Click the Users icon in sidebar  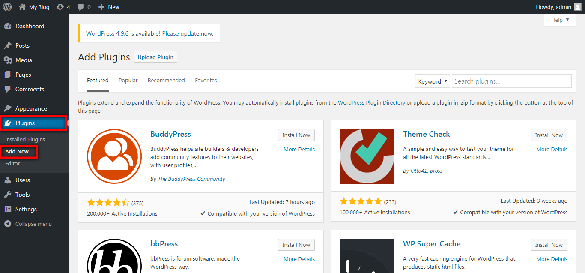click(x=8, y=180)
